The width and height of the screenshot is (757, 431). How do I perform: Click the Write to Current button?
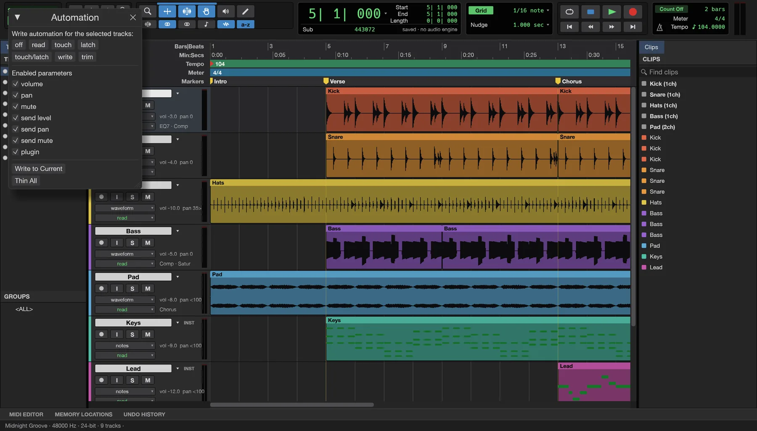(39, 169)
